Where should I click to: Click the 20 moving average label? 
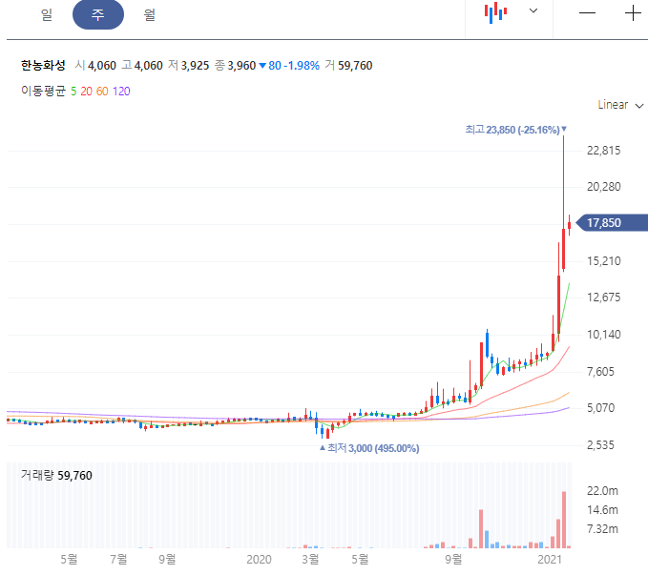click(87, 92)
